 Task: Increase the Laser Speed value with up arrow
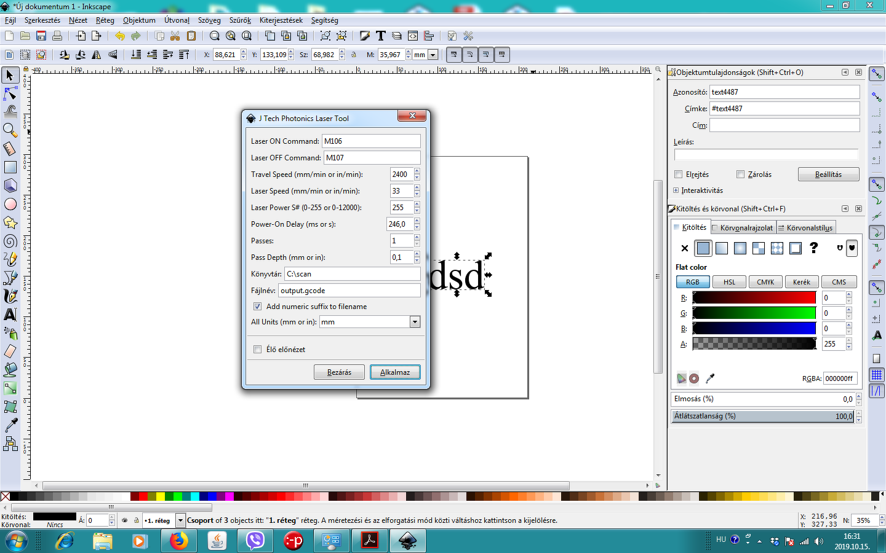point(417,188)
